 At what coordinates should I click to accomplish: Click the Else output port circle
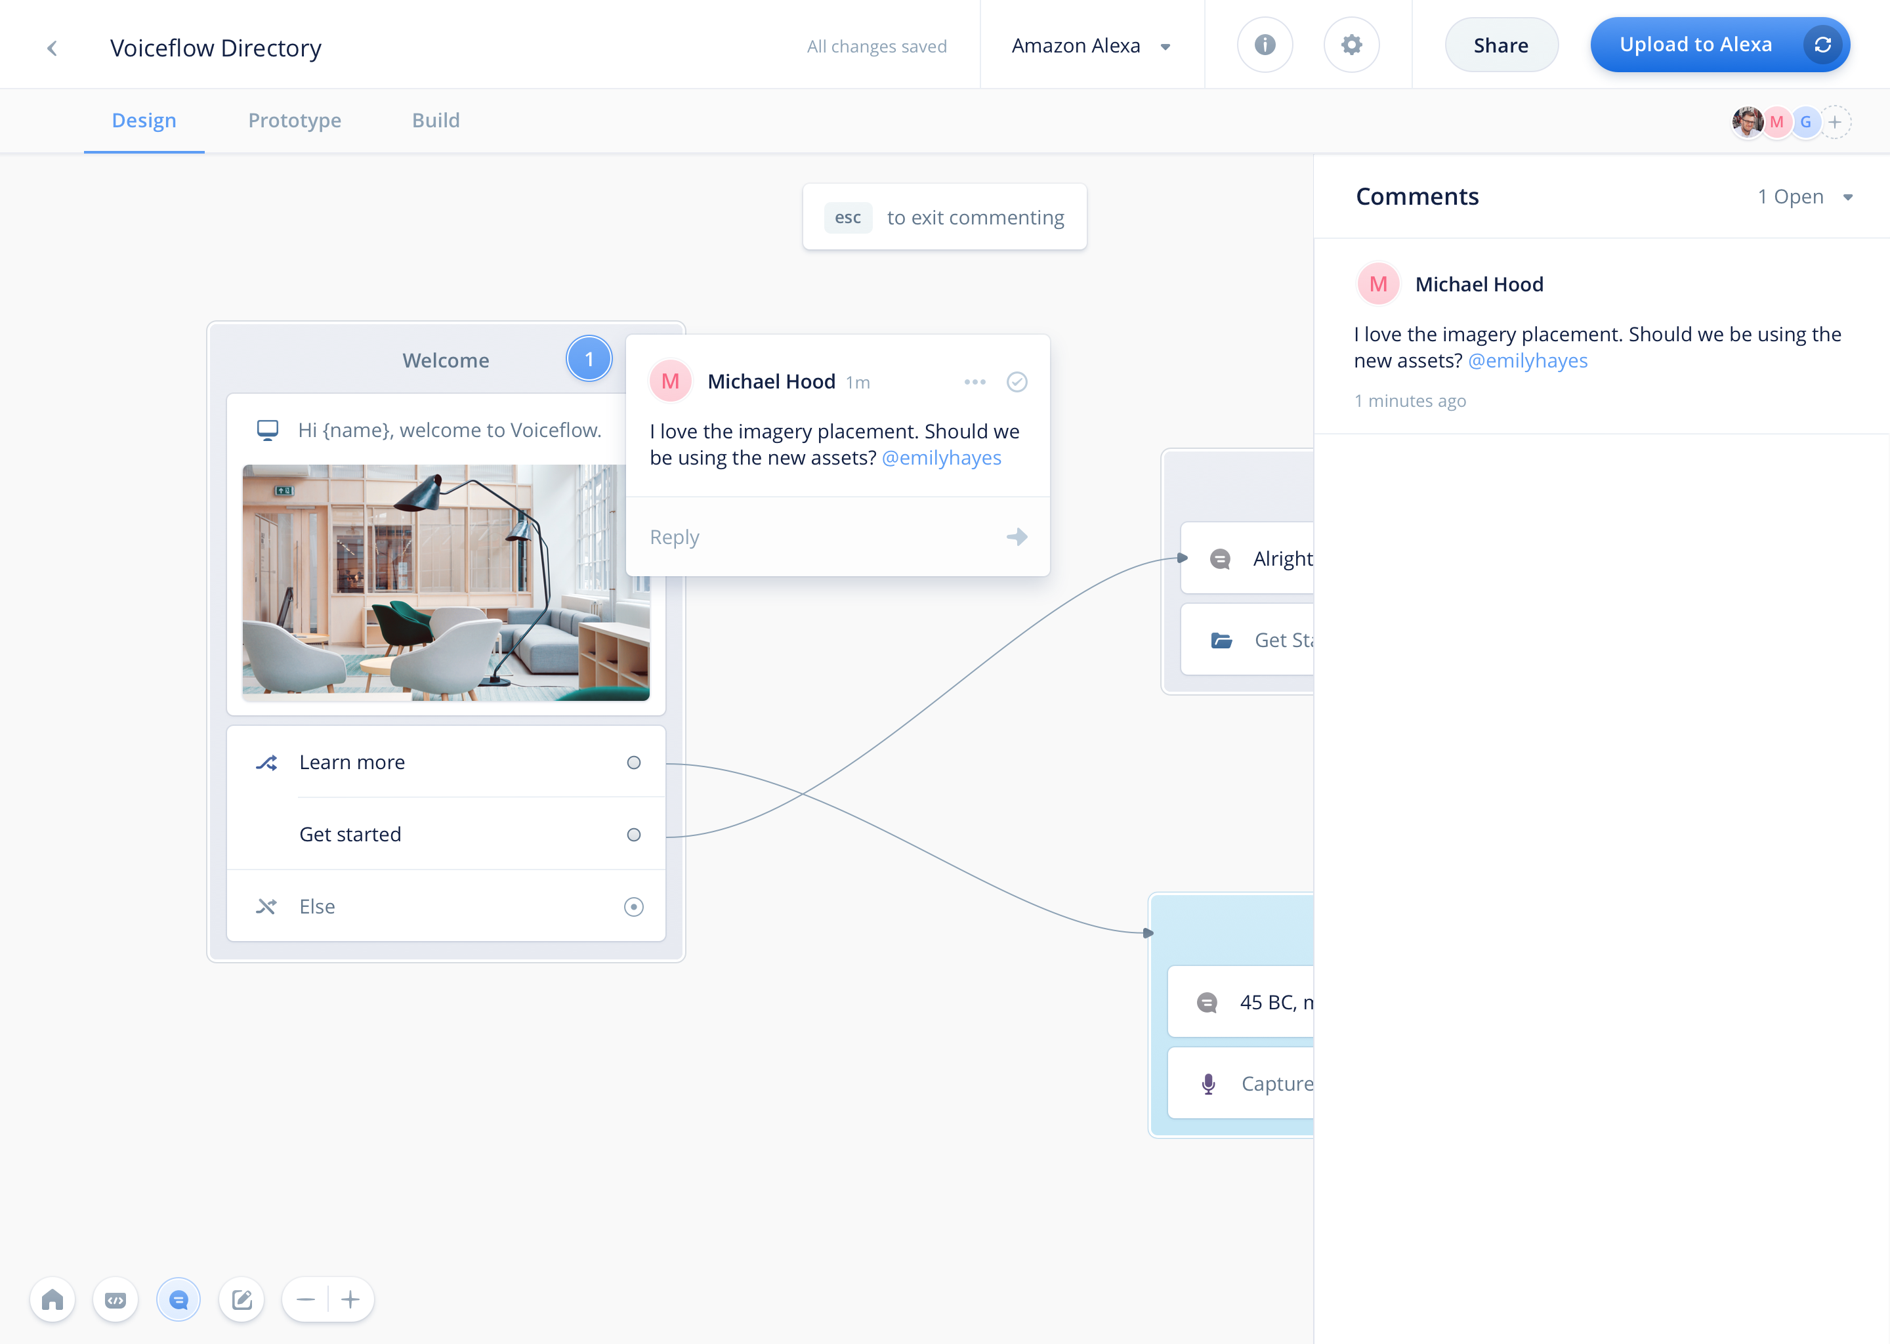coord(633,907)
